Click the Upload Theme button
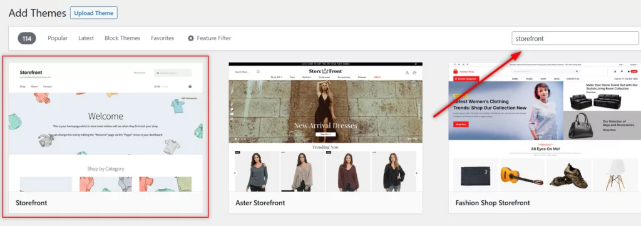Screen dimensions: 641x226 click(94, 13)
